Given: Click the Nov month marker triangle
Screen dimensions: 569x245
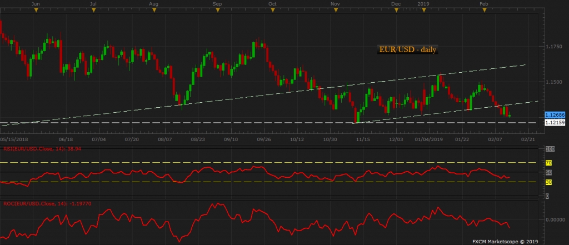Looking at the screenshot, I should [x=335, y=10].
